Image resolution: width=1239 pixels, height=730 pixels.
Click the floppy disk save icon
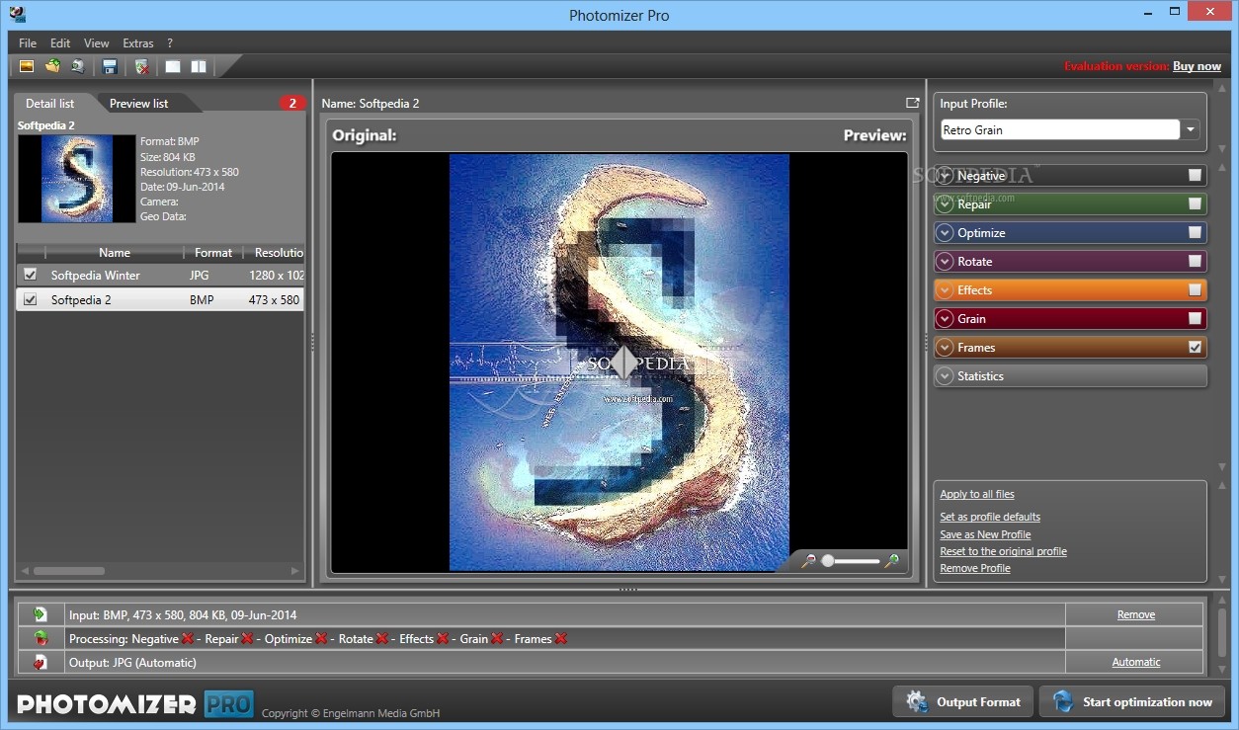(110, 66)
